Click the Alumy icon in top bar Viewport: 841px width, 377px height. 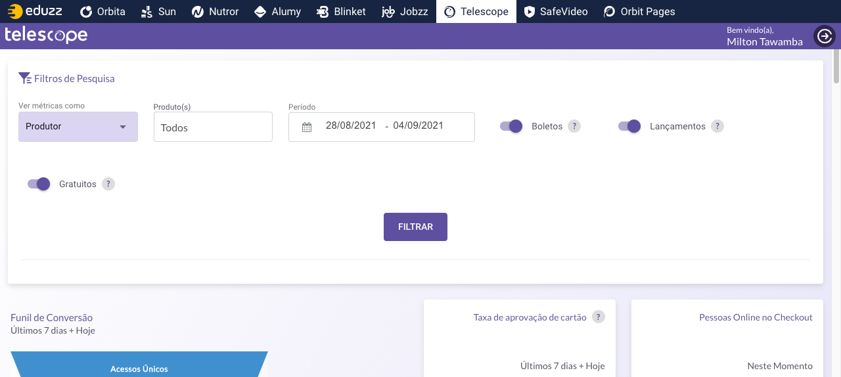click(260, 12)
